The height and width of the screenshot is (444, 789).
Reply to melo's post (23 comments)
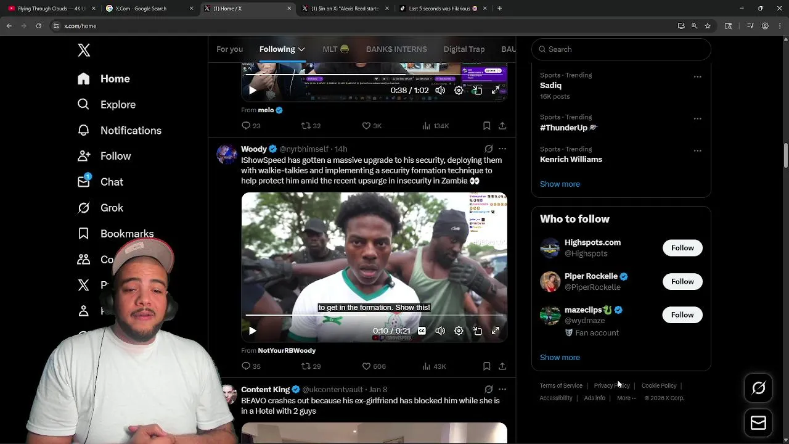click(251, 126)
